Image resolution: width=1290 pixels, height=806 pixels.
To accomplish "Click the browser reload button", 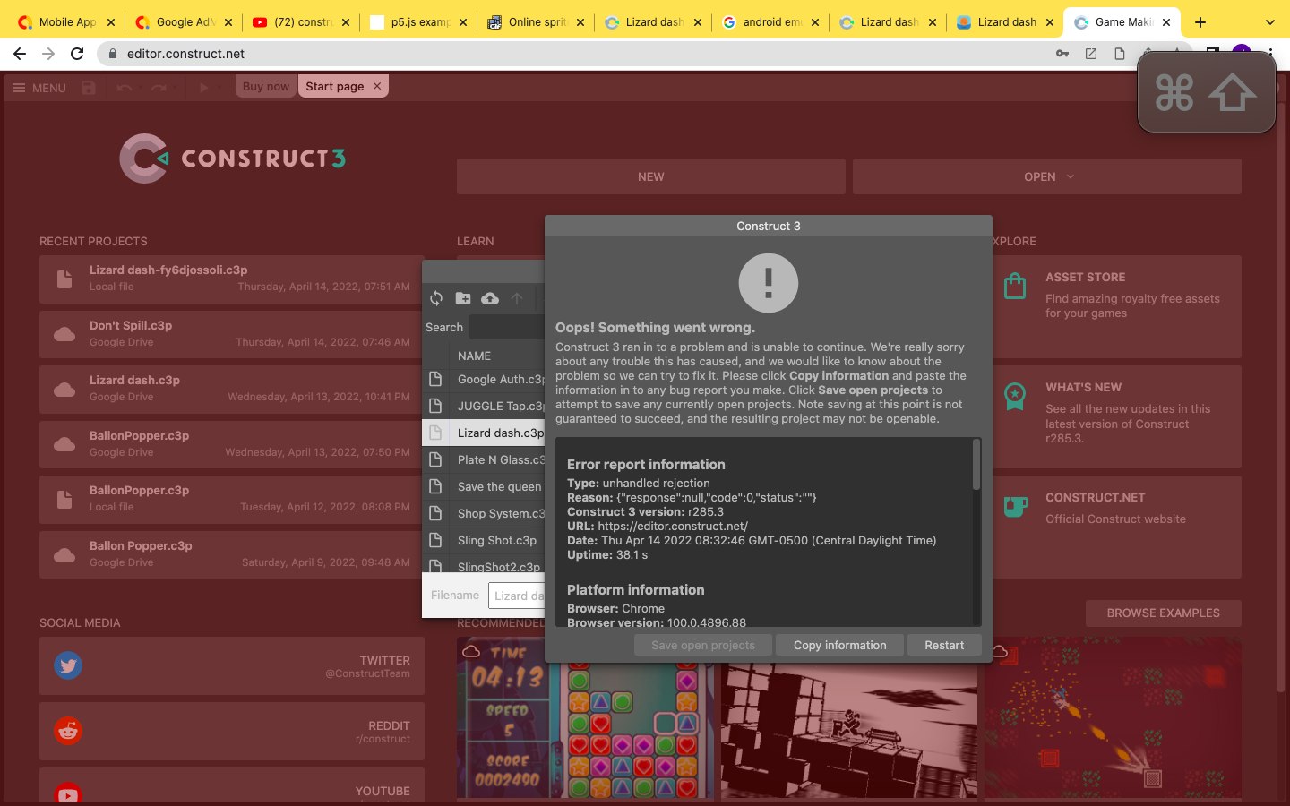I will coord(77,54).
